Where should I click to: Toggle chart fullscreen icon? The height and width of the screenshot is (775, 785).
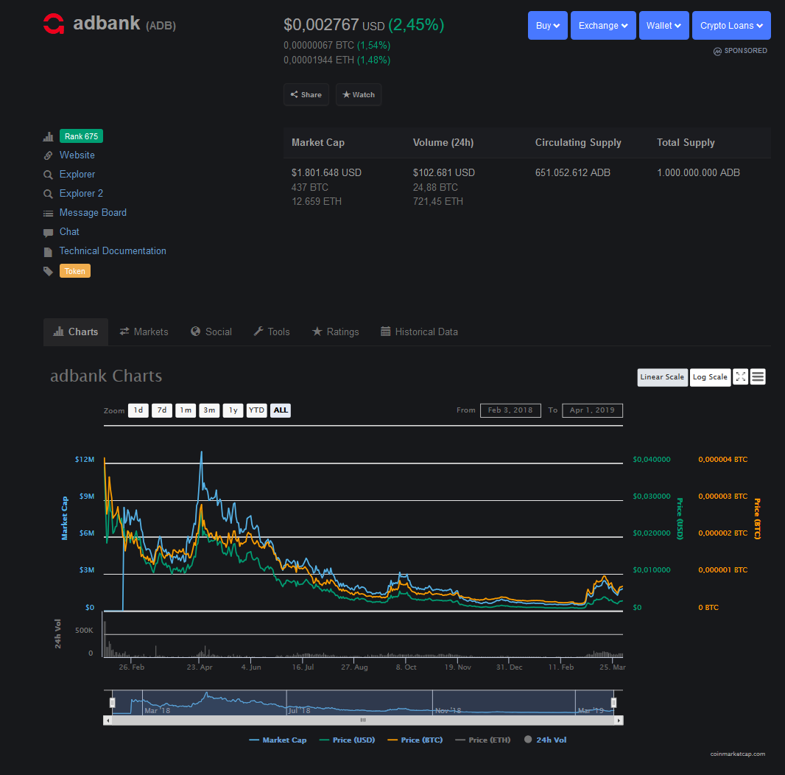740,376
